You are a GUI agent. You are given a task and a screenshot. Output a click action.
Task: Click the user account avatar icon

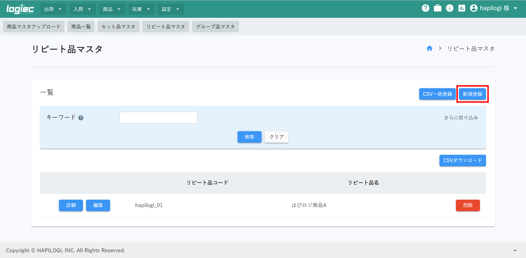[474, 8]
